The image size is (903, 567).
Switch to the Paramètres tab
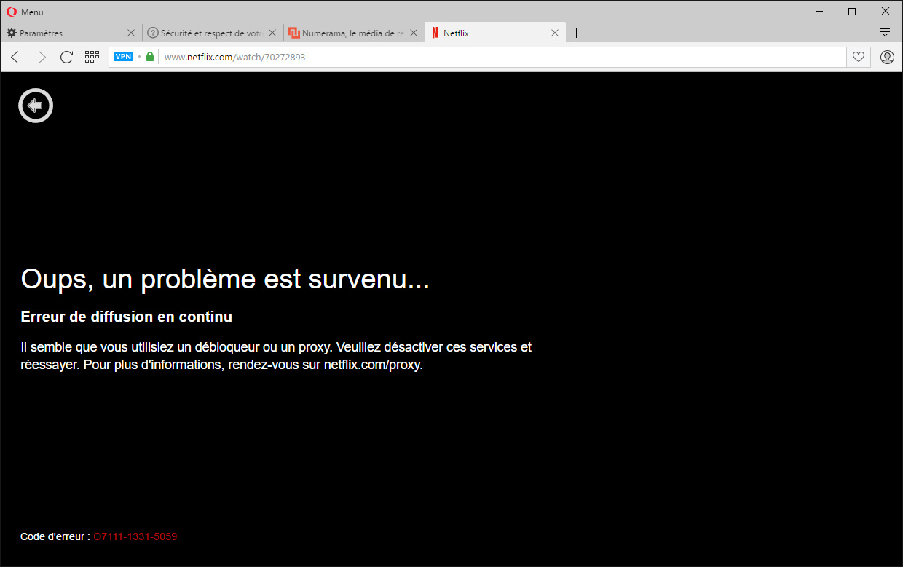71,33
